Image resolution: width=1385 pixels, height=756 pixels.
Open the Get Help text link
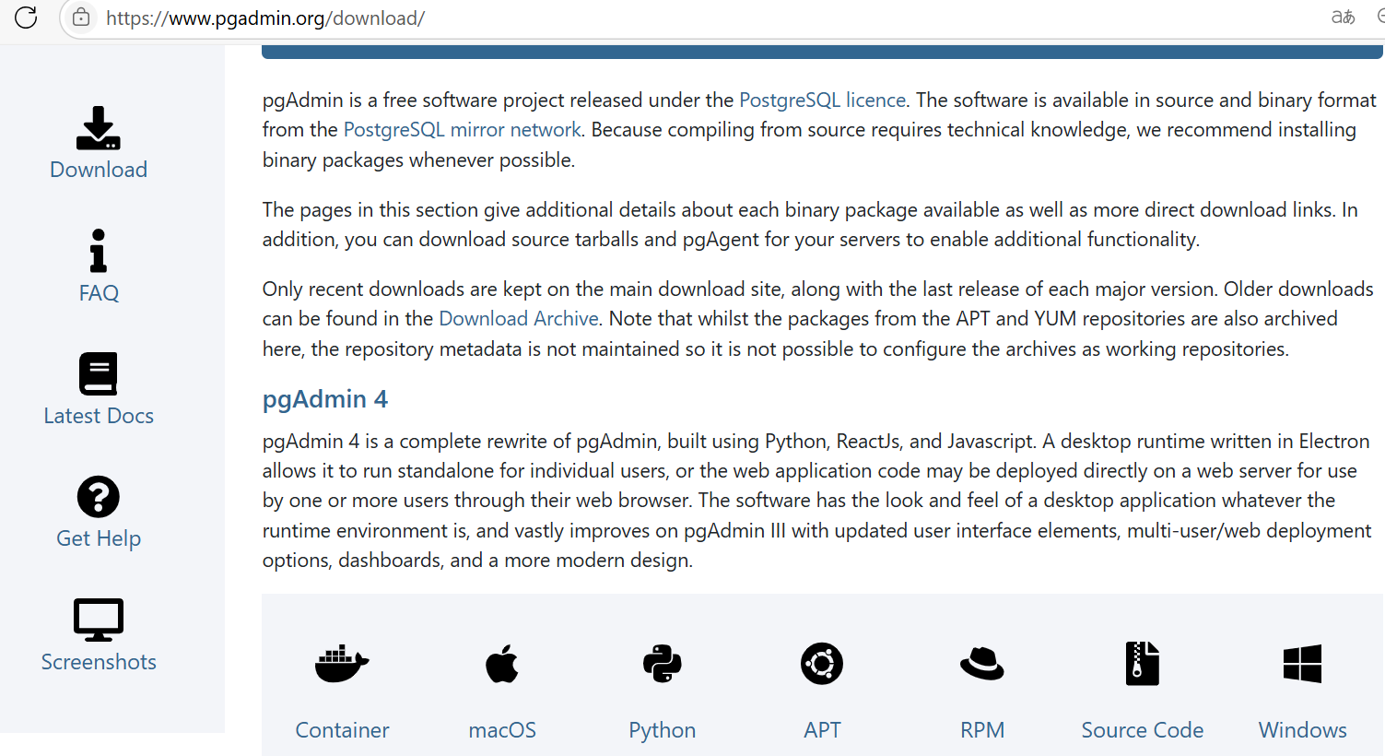pos(99,538)
